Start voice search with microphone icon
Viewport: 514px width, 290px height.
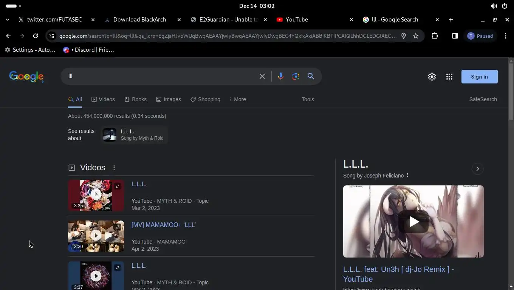[x=280, y=76]
